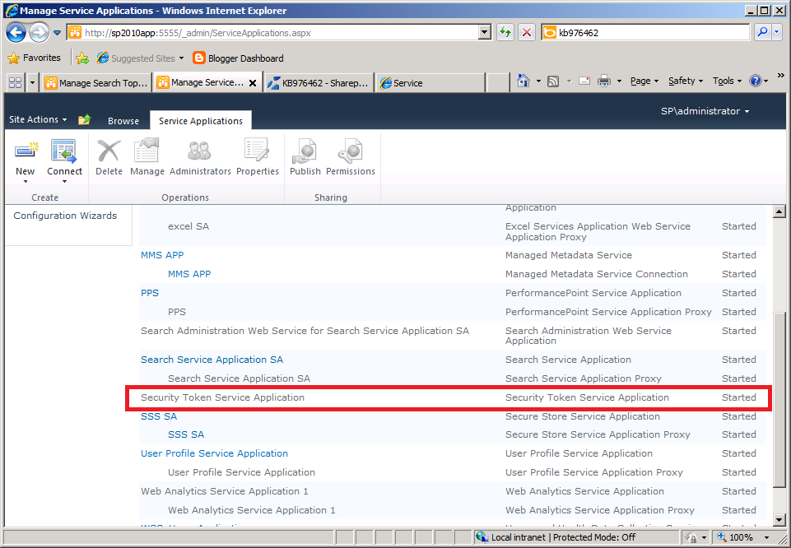791x548 pixels.
Task: Open the MMS APP service application link
Action: (162, 255)
